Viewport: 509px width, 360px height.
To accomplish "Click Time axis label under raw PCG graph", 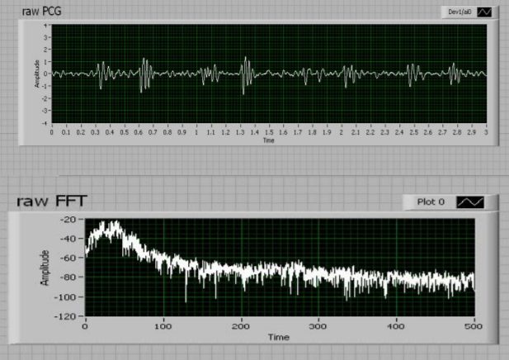I will (x=268, y=140).
